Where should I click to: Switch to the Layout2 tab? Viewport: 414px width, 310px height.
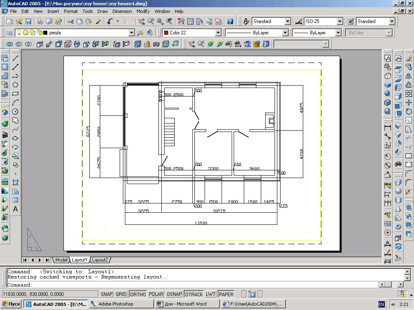point(100,260)
